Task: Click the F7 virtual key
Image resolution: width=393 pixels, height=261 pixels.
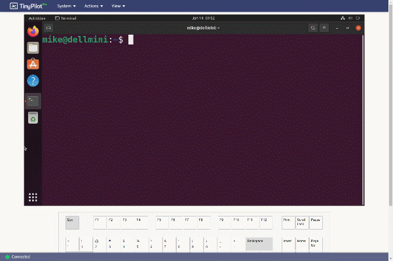Action: click(190, 222)
